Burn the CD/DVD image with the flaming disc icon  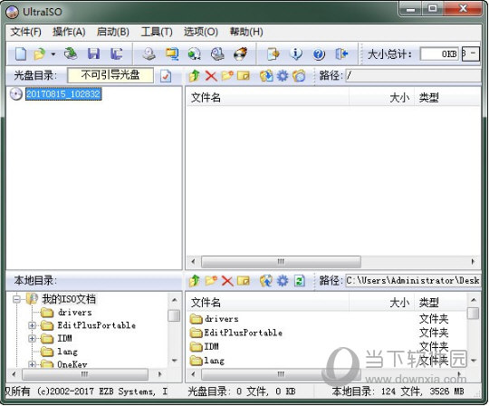[241, 54]
